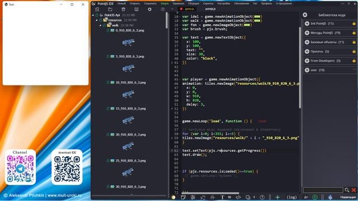Open the terminal prompt icon in bottom toolbar
Image resolution: width=358 pixels, height=201 pixels.
coord(202,197)
